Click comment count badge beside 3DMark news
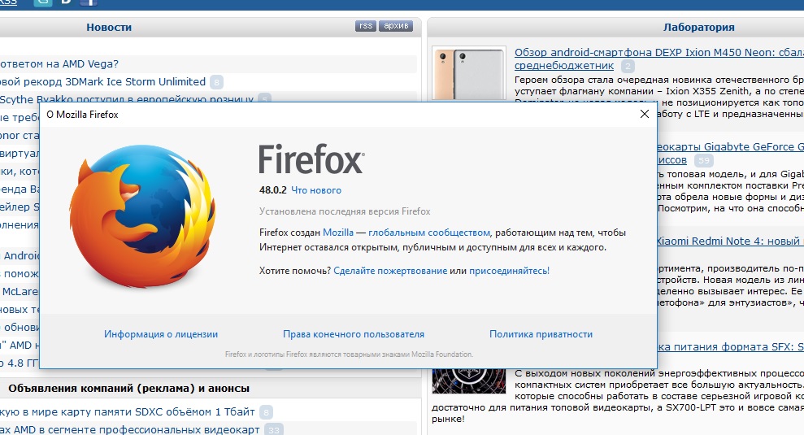 (216, 82)
